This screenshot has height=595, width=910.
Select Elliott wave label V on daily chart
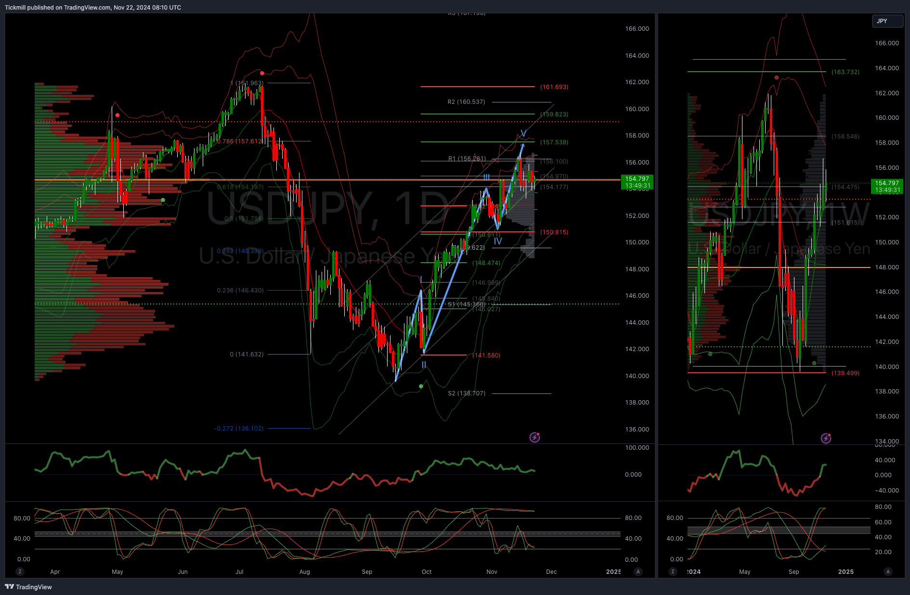pyautogui.click(x=523, y=133)
